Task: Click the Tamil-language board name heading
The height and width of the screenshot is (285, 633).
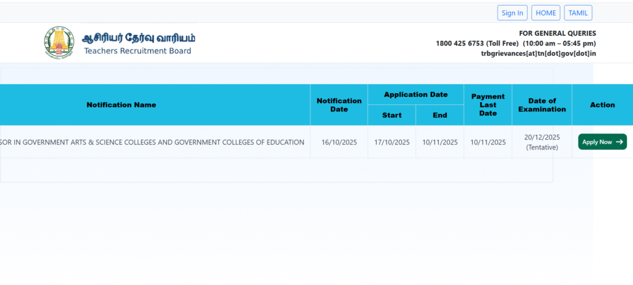Action: click(x=138, y=37)
